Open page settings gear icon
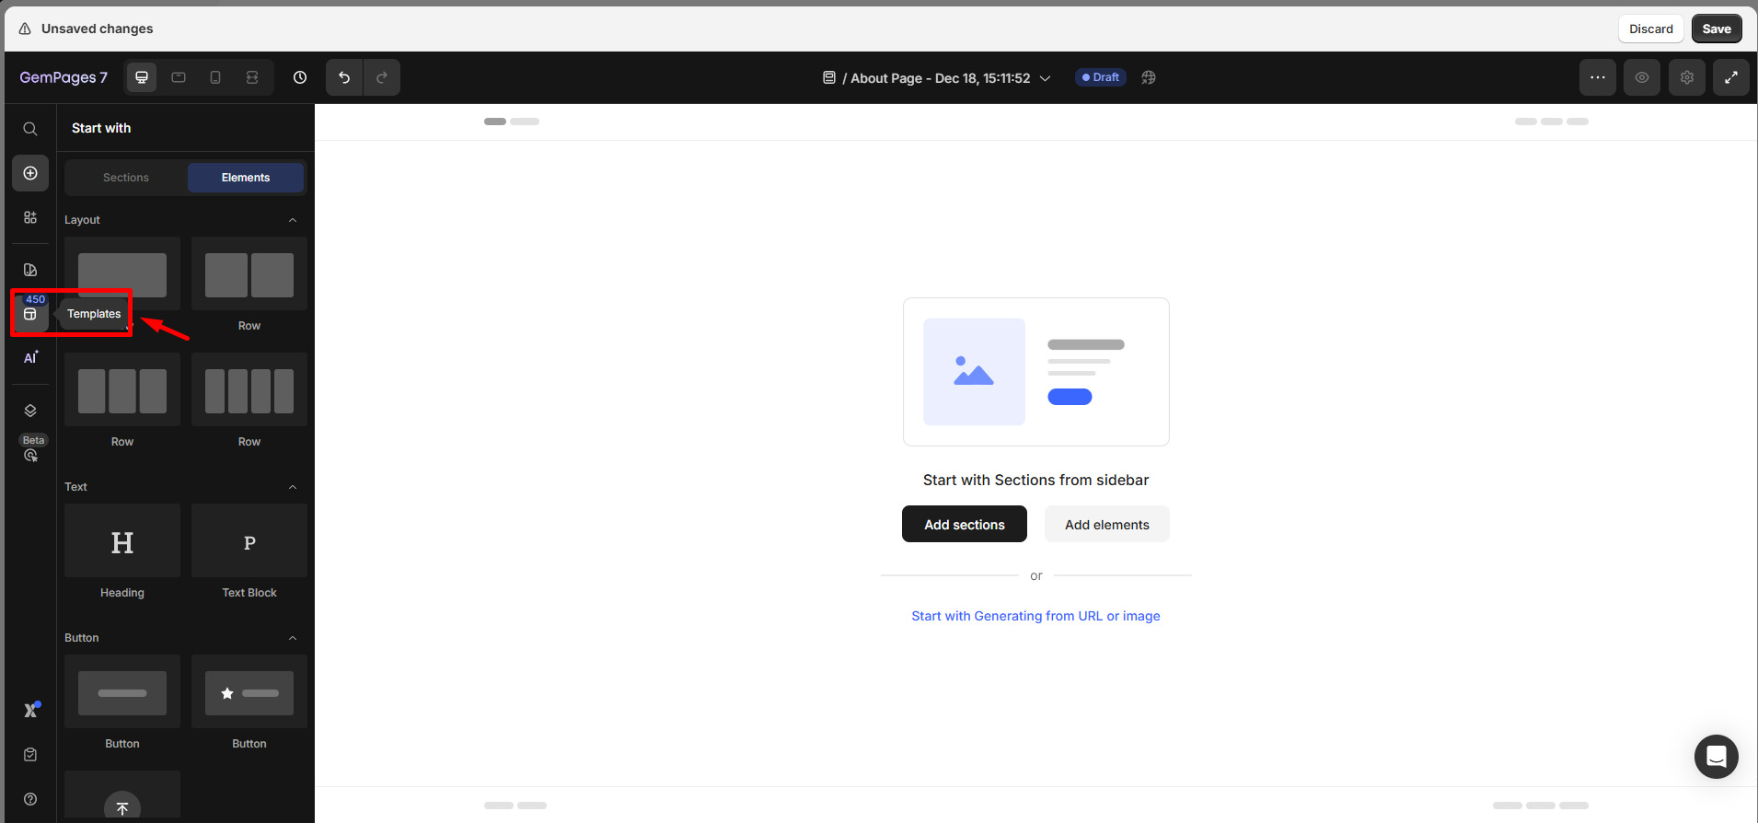This screenshot has height=823, width=1758. [x=1686, y=77]
